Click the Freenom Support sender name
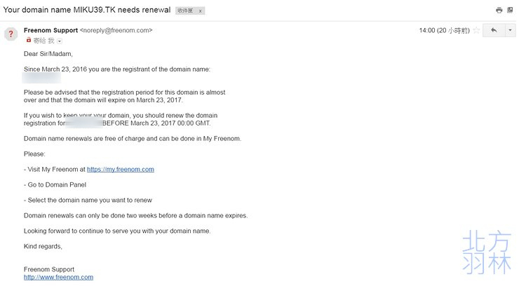This screenshot has width=526, height=291. (50, 30)
